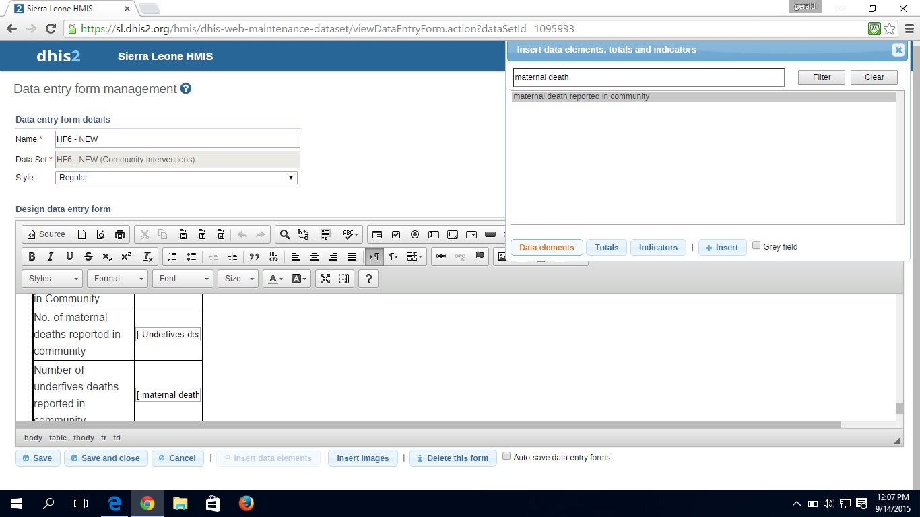The height and width of the screenshot is (517, 920).
Task: Open the Font dropdown
Action: point(183,279)
